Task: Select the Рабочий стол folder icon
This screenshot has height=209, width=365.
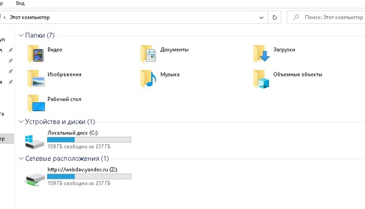Action: 36,102
